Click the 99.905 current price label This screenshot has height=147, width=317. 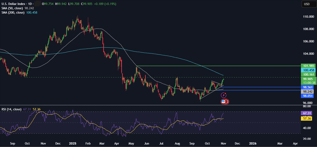coord(308,79)
